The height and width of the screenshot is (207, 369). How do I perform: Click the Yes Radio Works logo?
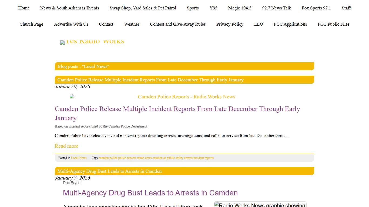pos(92,41)
